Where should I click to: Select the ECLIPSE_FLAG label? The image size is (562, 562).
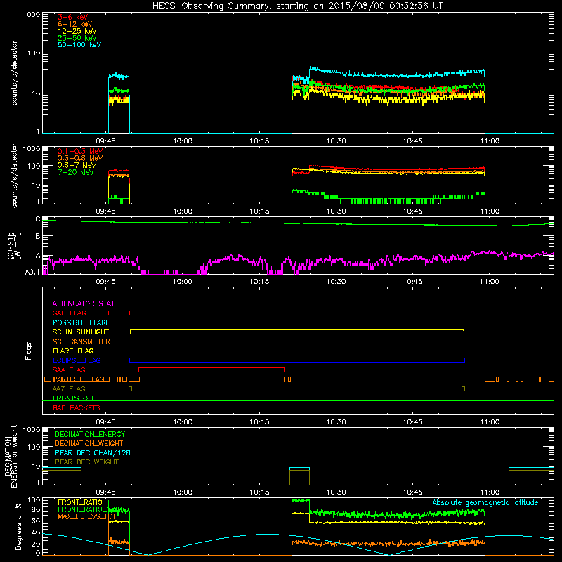pos(77,360)
